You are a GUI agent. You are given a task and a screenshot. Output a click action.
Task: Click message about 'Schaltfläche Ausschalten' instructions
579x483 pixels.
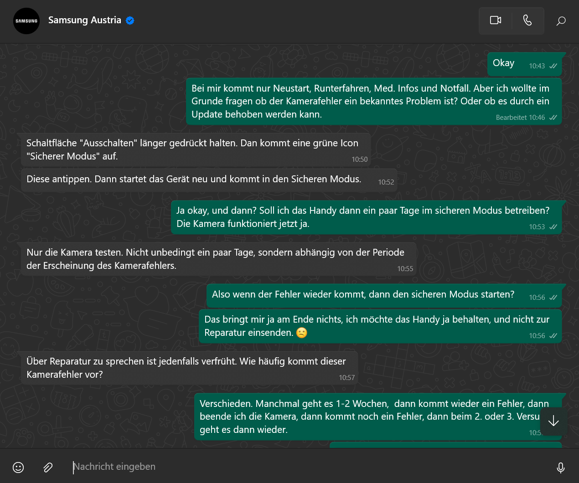[x=192, y=149]
